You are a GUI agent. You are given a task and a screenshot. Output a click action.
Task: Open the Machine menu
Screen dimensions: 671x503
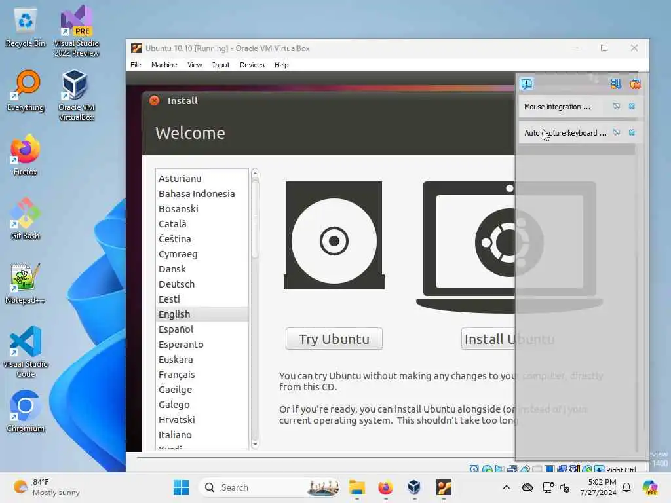[164, 65]
